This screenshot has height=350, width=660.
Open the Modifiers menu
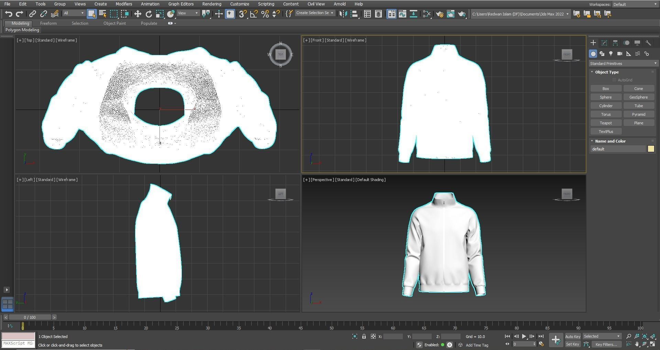tap(123, 4)
